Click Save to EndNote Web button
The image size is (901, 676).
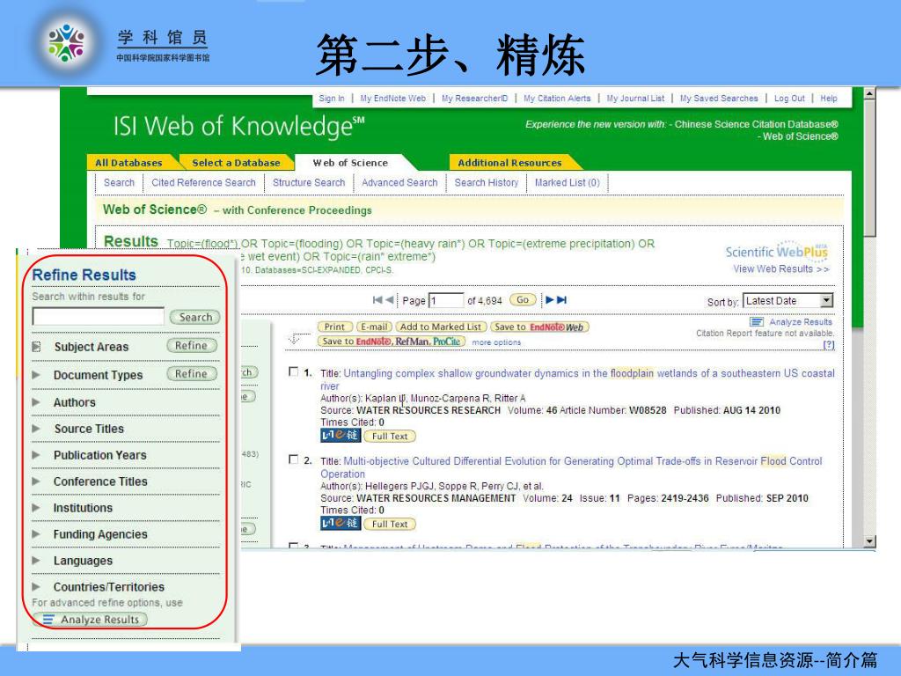pos(539,327)
